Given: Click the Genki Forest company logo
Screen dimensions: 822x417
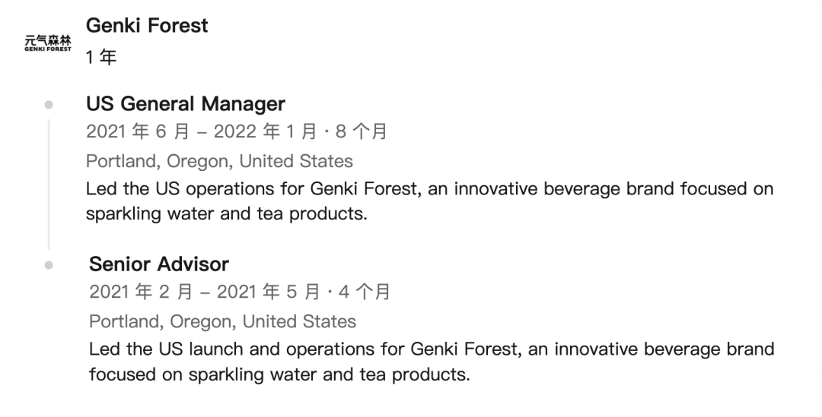Looking at the screenshot, I should pyautogui.click(x=48, y=43).
